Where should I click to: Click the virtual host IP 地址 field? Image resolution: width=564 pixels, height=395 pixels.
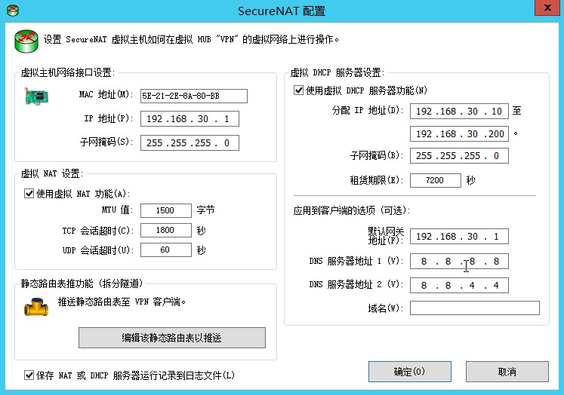(190, 119)
